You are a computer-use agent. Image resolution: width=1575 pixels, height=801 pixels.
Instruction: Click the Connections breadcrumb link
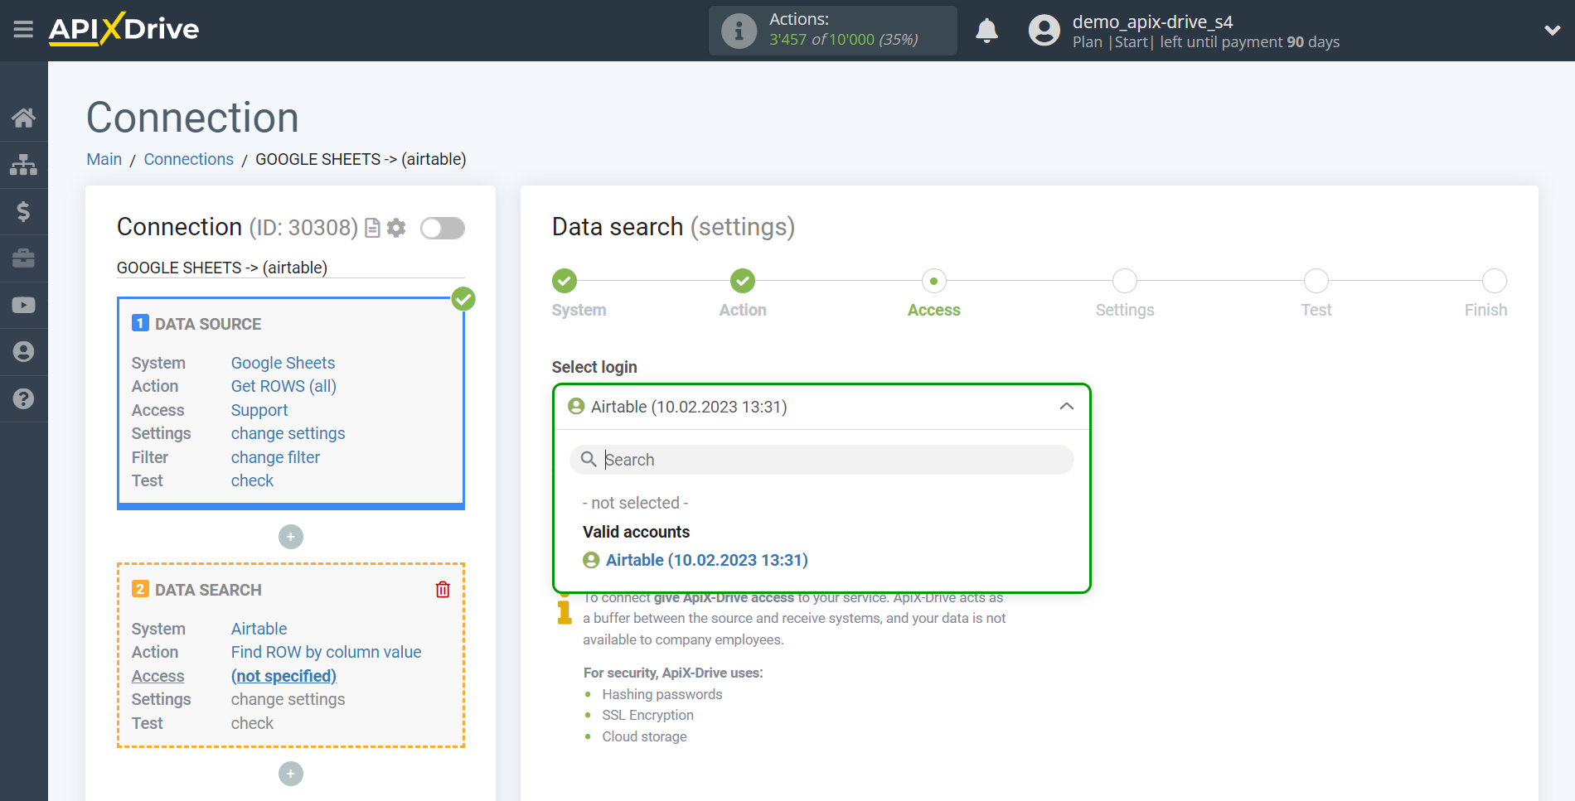[189, 159]
